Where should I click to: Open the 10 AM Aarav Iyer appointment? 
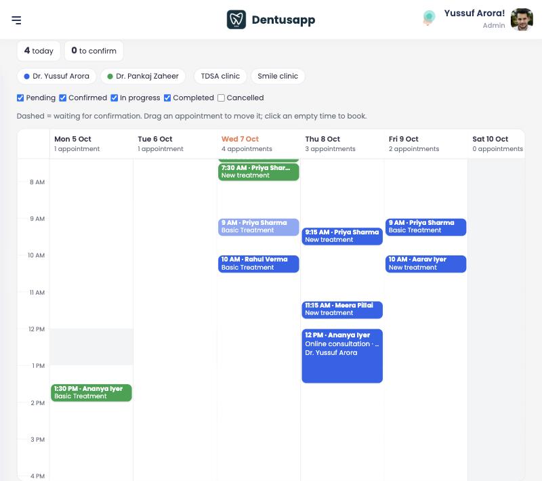426,264
